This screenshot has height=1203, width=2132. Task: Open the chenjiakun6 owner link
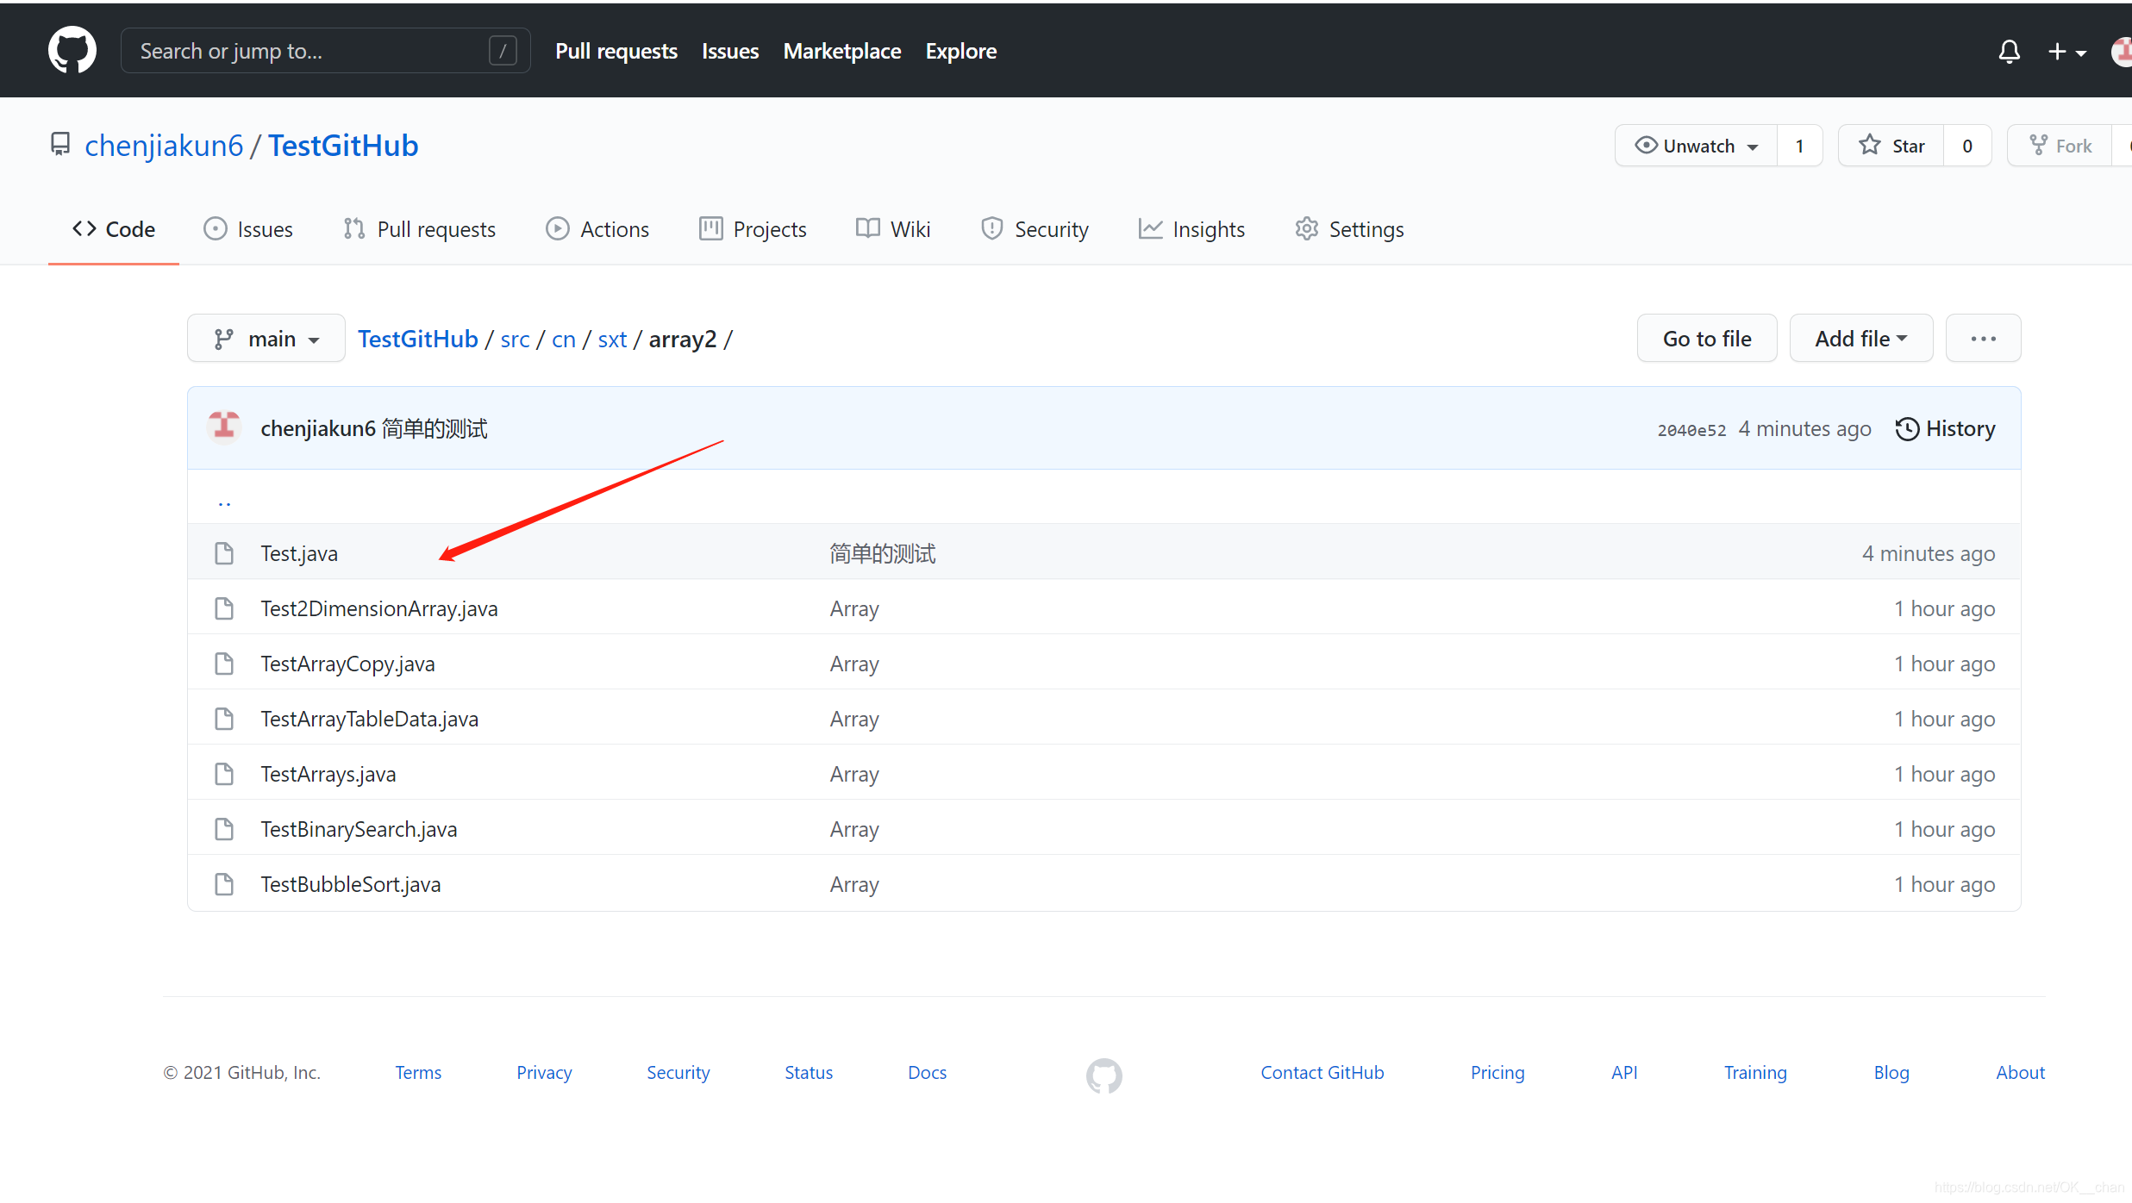164,146
